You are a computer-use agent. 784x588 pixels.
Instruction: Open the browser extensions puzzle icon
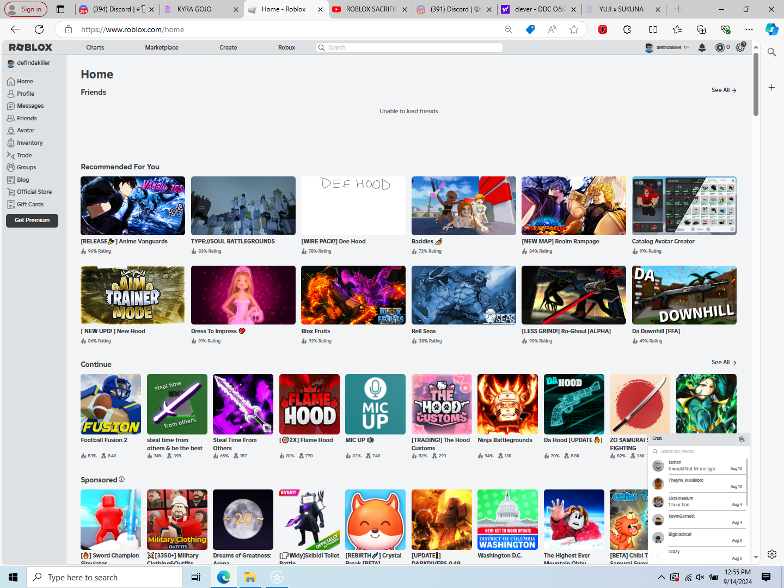point(627,29)
